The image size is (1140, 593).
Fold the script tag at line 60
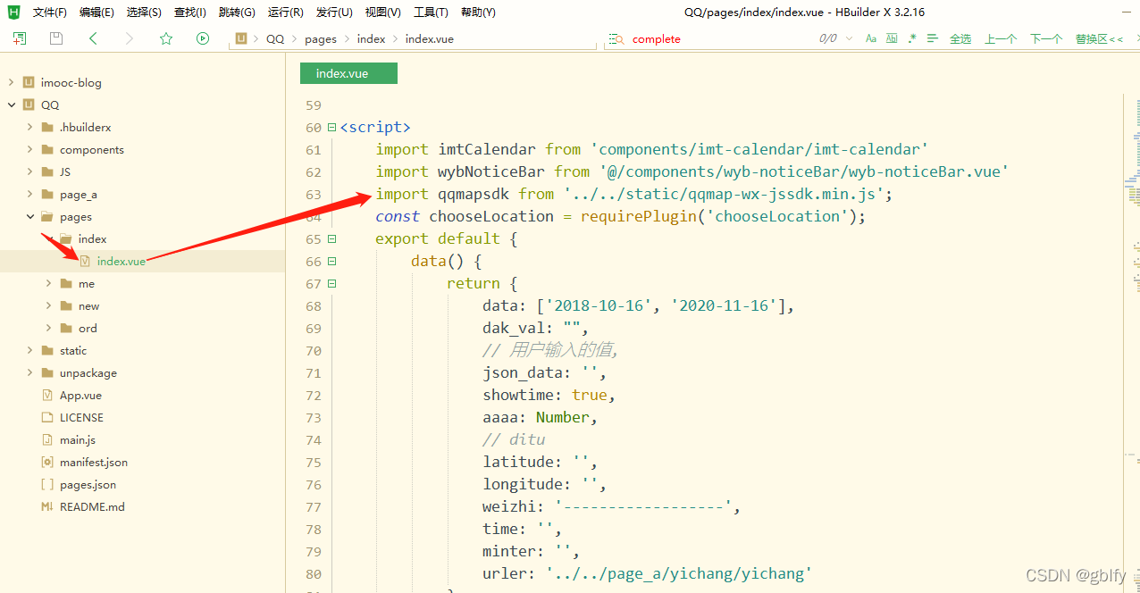332,127
